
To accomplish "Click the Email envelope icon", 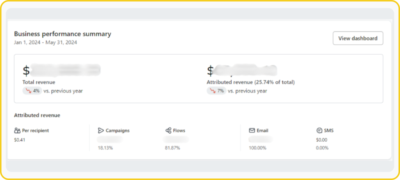I will (252, 130).
